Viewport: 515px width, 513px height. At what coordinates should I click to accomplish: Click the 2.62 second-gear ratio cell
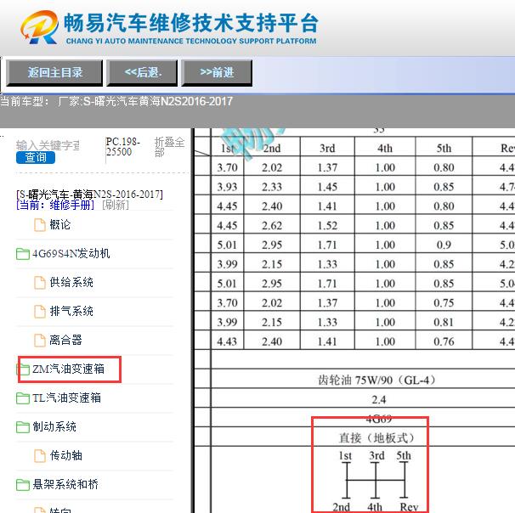coord(272,226)
